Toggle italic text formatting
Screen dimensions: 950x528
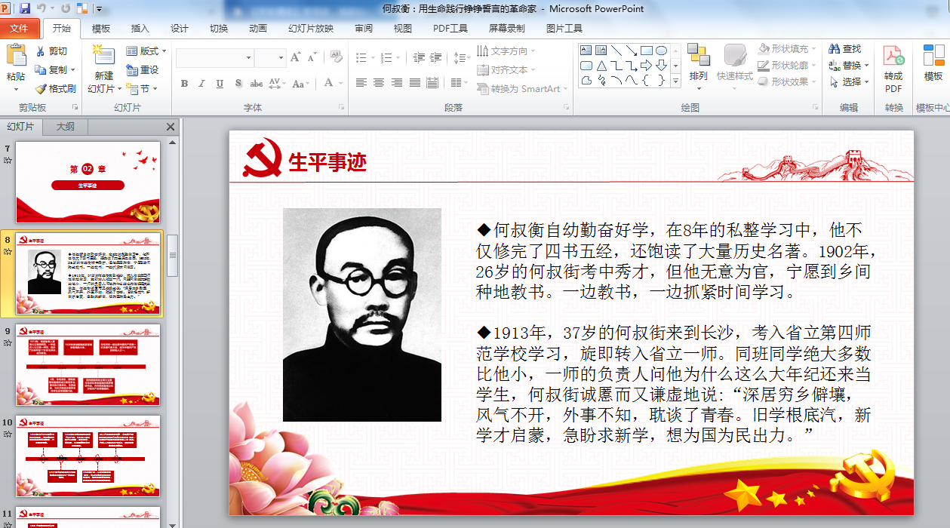(x=202, y=83)
